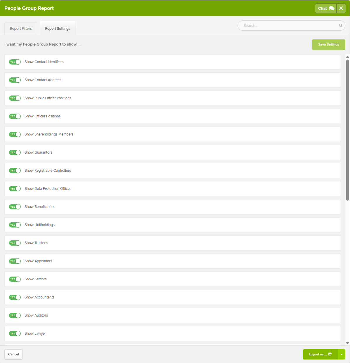Click the scrollbar up arrow

[347, 57]
